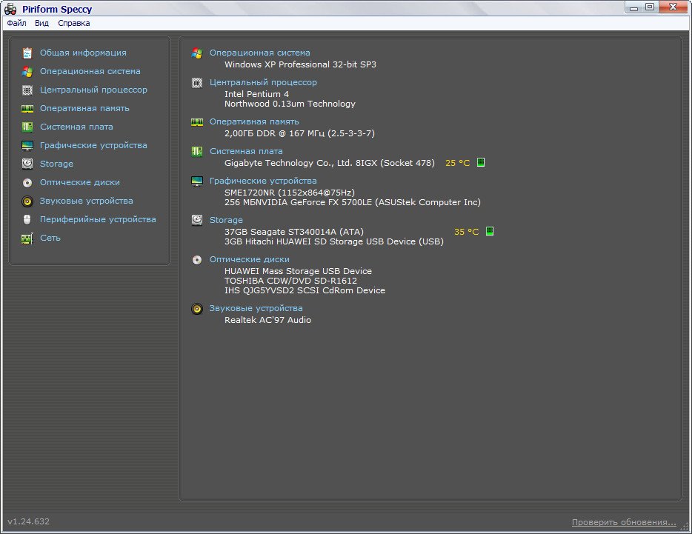Open the Файл menu

17,24
